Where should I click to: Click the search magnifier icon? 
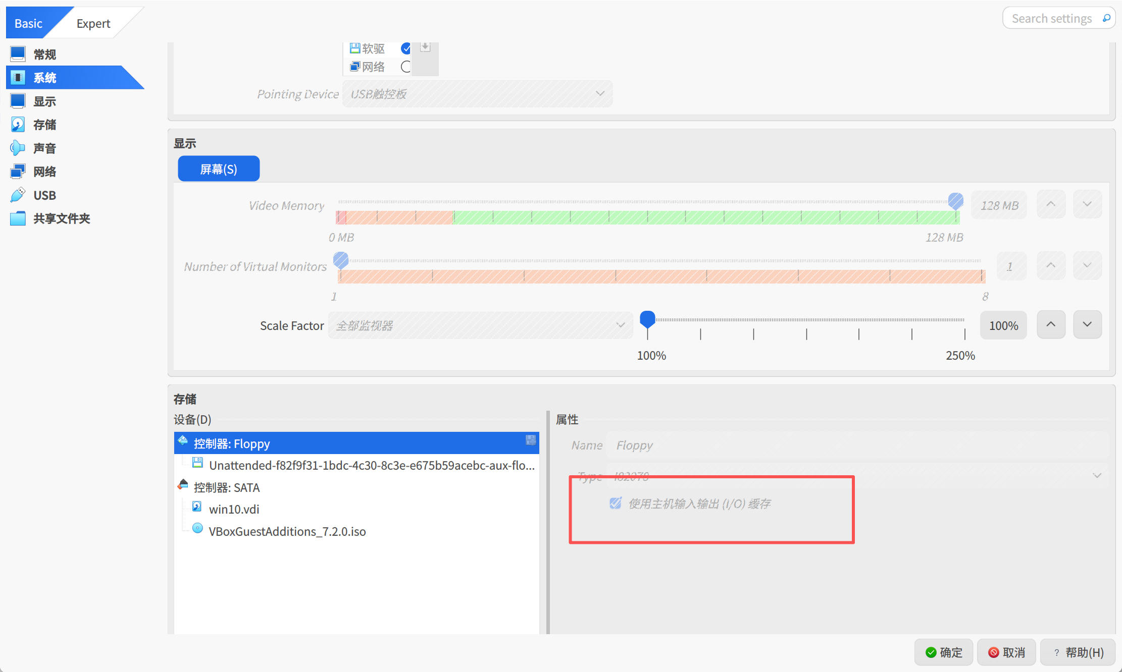pos(1106,18)
